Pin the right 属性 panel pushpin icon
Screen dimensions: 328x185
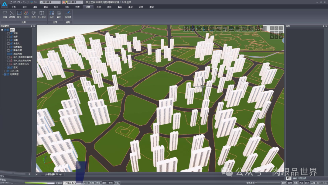323,26
